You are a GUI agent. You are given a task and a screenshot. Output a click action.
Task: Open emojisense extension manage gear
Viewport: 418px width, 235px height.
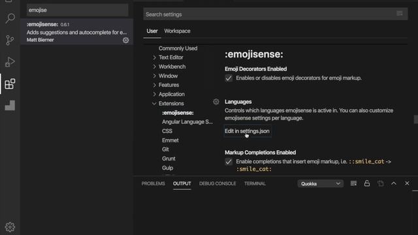[x=125, y=40]
